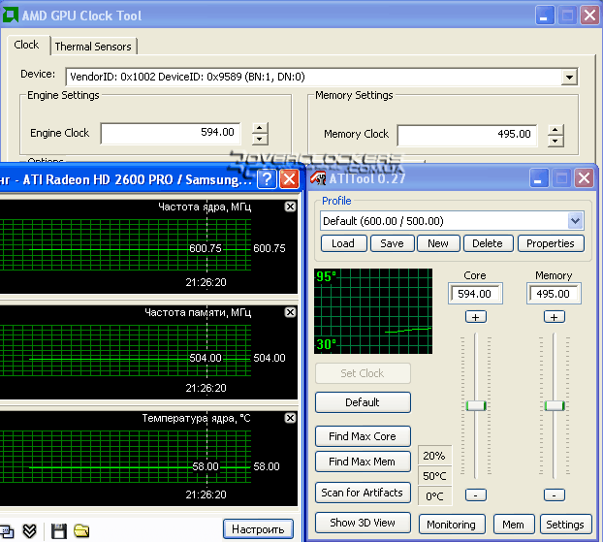Click the 50°C temperature readout

click(434, 476)
